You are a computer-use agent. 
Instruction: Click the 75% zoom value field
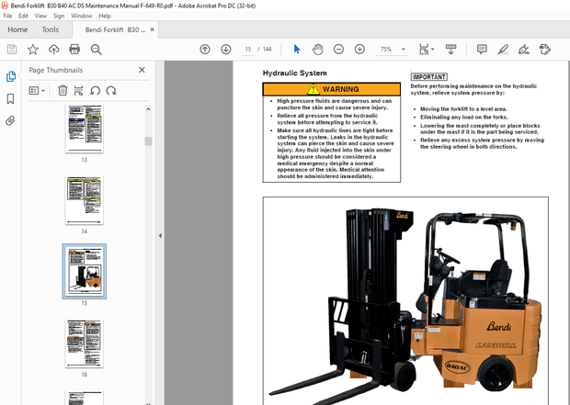(x=386, y=49)
